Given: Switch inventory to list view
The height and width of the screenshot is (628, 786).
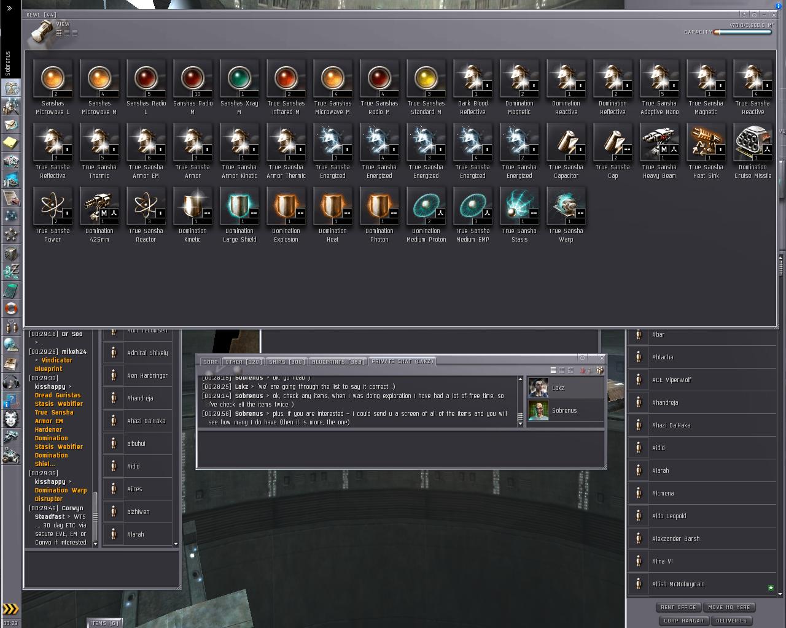Looking at the screenshot, I should point(75,33).
